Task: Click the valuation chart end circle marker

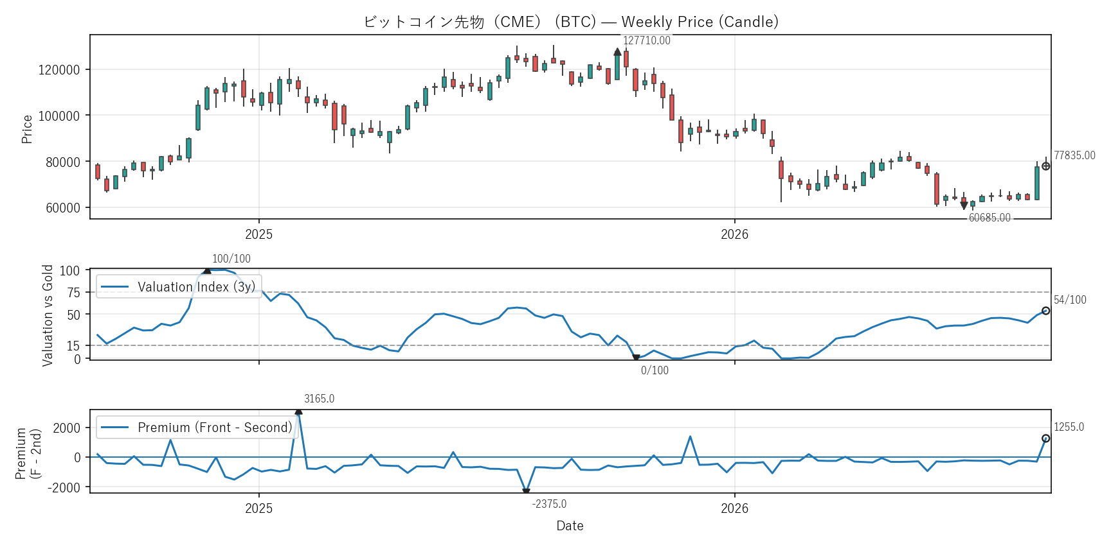Action: click(x=1046, y=311)
